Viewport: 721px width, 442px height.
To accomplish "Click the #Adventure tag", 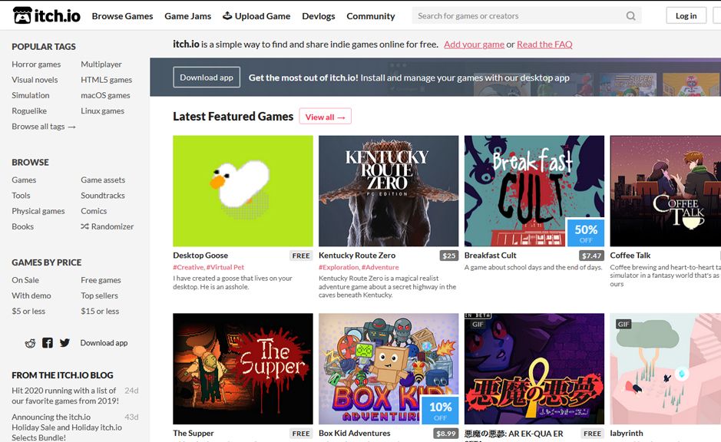I will [380, 267].
